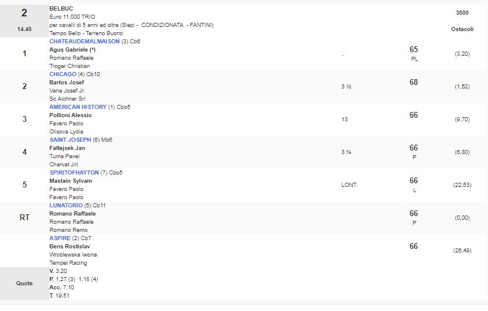This screenshot has width=488, height=311.
Task: Click the race number 2 header cell
Action: (24, 13)
